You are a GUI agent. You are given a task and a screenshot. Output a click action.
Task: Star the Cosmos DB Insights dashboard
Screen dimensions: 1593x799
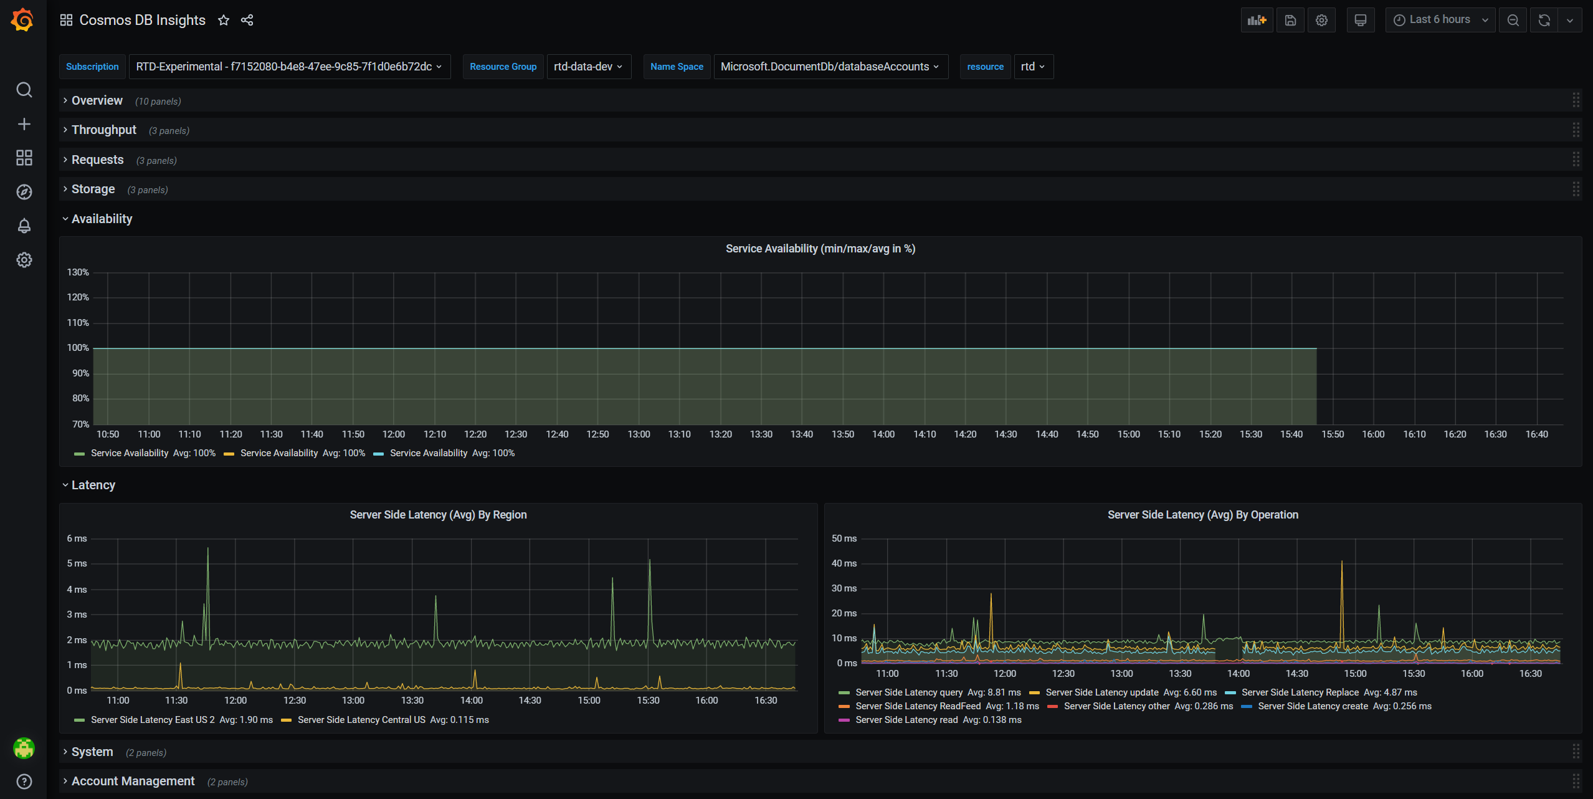pos(224,20)
